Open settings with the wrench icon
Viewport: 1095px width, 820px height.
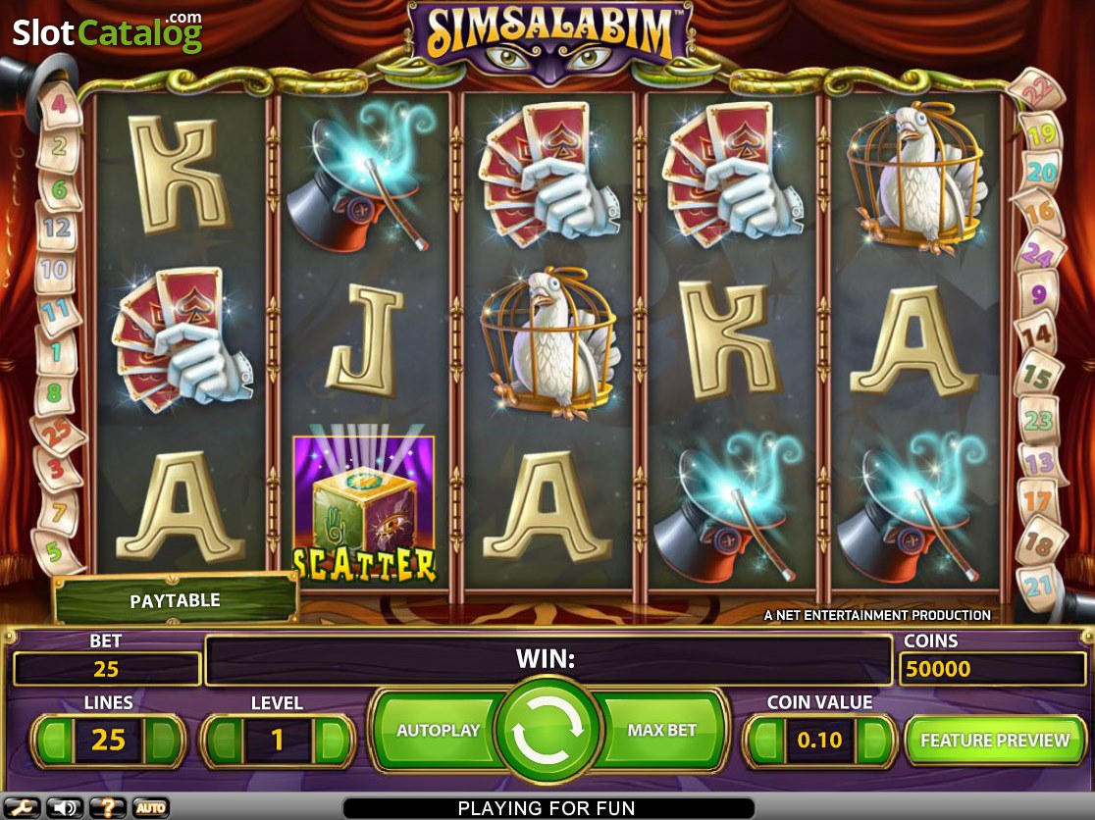22,807
